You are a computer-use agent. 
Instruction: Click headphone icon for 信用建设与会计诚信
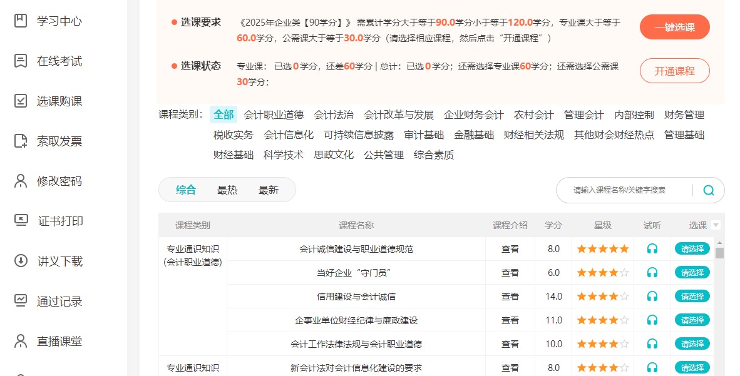652,296
